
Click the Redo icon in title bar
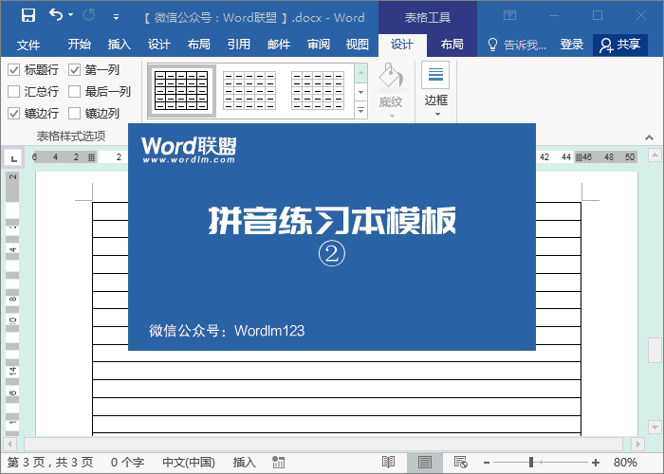click(89, 16)
